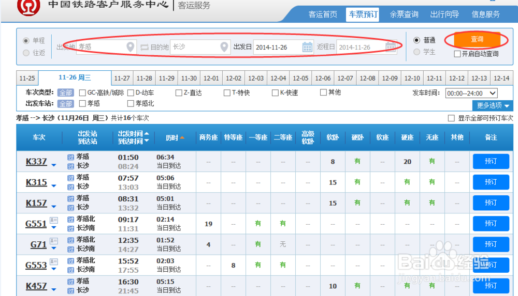The image size is (518, 296).
Task: Click the pass-through icon beside 孝感北 in G551 row
Action: point(70,219)
